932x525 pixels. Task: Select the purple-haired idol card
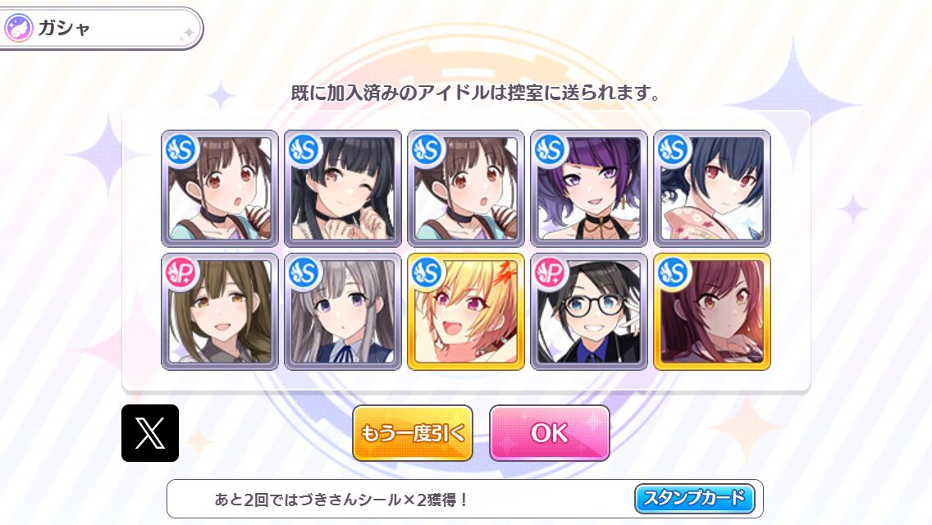589,189
